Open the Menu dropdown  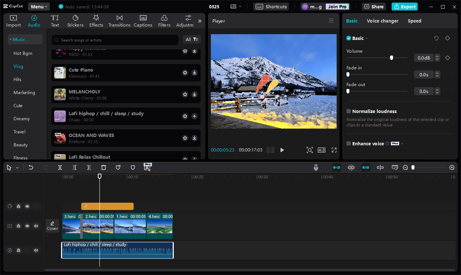pos(39,6)
